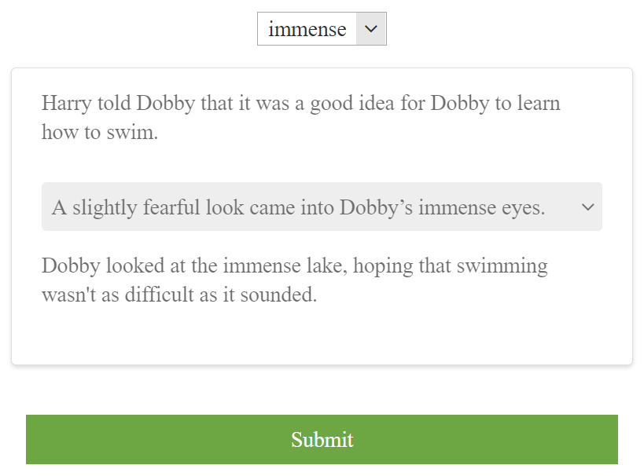Click the chevron arrow beside 'immense'
644x476 pixels.
click(x=371, y=29)
